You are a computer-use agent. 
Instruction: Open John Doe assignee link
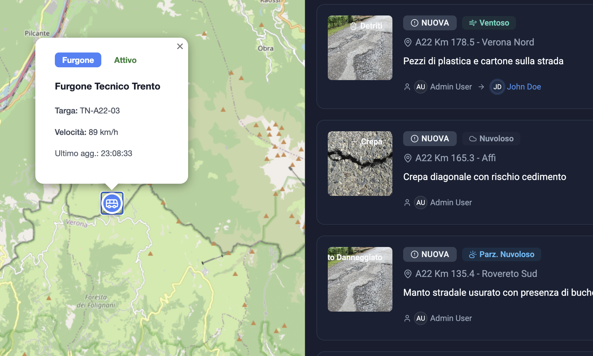(524, 87)
